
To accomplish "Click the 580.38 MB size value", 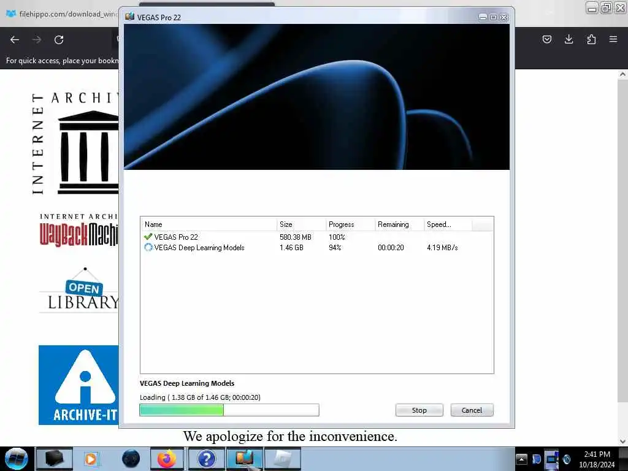I will pos(295,237).
